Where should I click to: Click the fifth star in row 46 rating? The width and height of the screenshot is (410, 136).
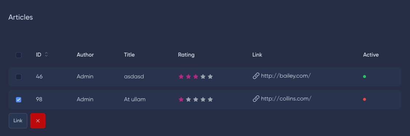point(210,77)
